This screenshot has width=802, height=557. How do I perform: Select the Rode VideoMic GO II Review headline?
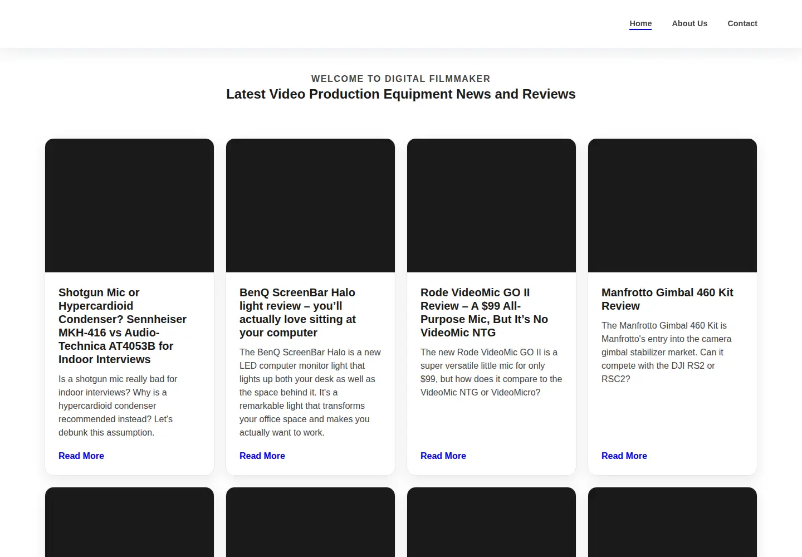coord(484,312)
